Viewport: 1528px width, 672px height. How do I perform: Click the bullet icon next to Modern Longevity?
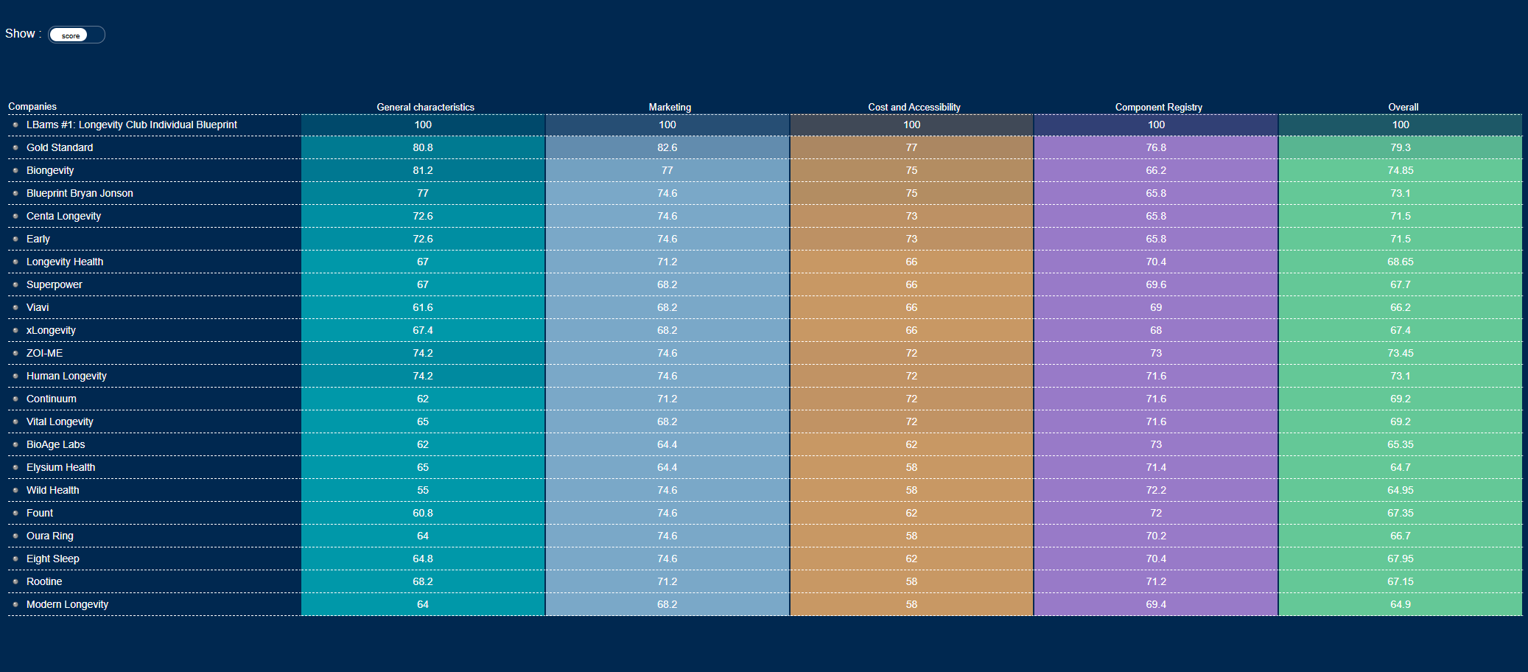(15, 604)
